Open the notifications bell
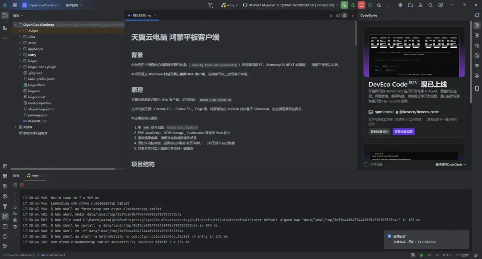482x259 pixels. click(477, 15)
